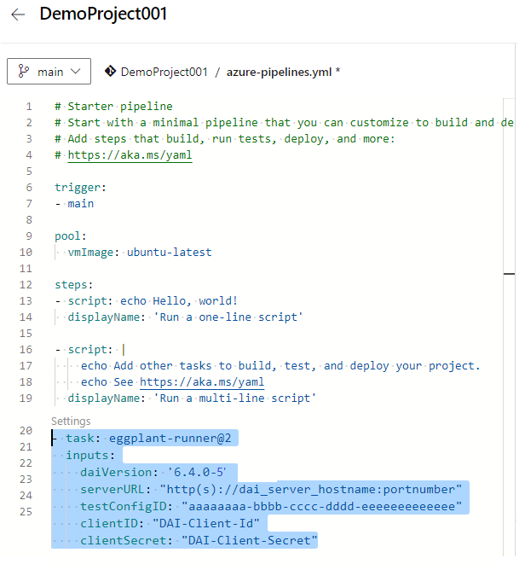Click 'vmImage: ubuntu-latest' line
Viewport: 525px width, 570px height.
click(140, 253)
